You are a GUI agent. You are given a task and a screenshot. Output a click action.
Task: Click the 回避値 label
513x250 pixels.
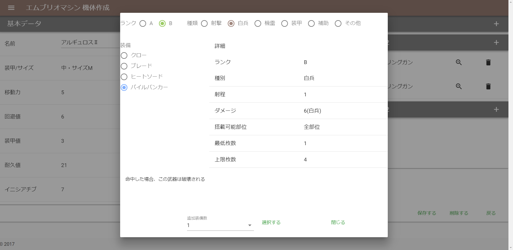click(13, 117)
